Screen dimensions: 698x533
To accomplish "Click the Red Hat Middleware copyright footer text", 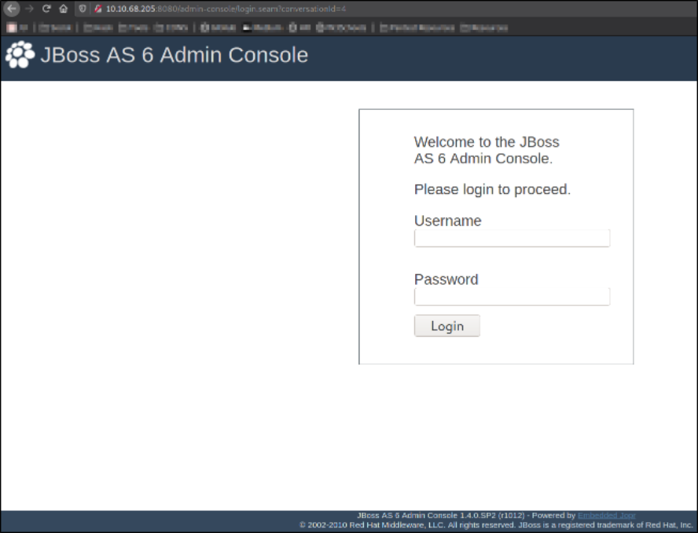I will 496,525.
